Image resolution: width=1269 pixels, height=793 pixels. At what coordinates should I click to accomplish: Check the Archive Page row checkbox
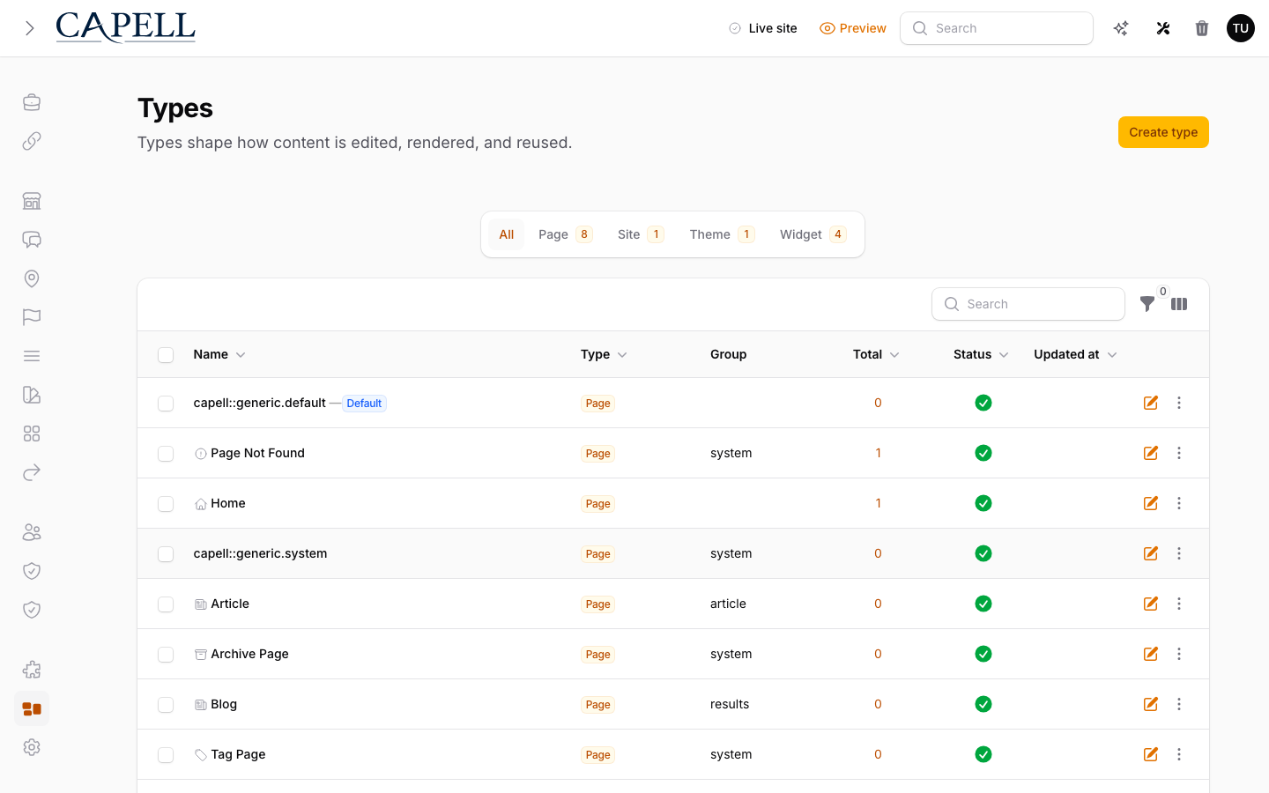(x=166, y=655)
